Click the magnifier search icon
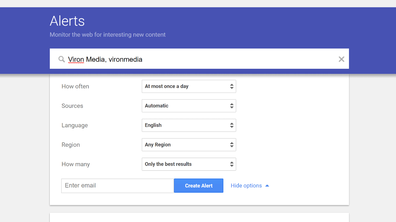This screenshot has width=396, height=222. 62,59
